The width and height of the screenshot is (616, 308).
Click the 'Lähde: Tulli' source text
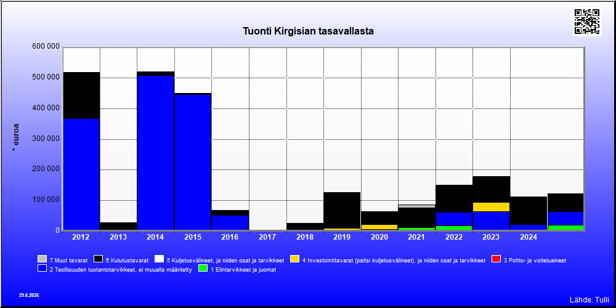tap(590, 300)
